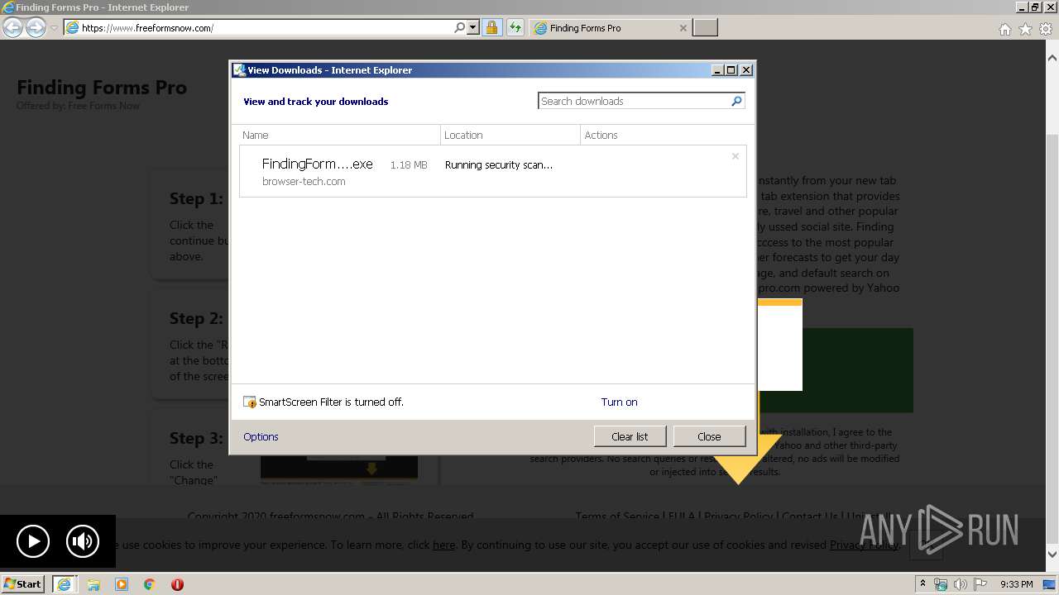The height and width of the screenshot is (595, 1059).
Task: Click the Search downloads field
Action: coord(634,101)
